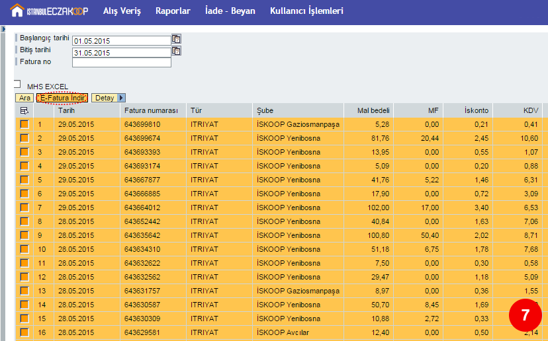Tick the MHS EXCEL checkbox

17,84
